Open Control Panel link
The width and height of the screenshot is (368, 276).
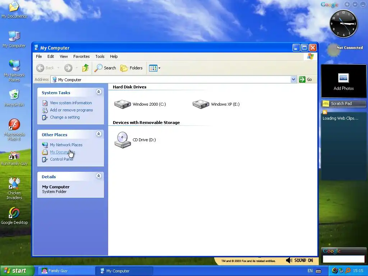(x=61, y=159)
